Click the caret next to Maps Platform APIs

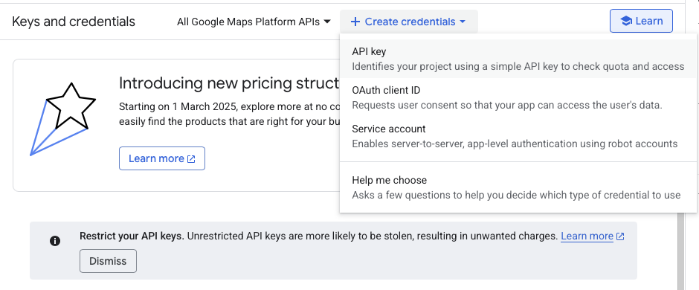click(x=327, y=22)
